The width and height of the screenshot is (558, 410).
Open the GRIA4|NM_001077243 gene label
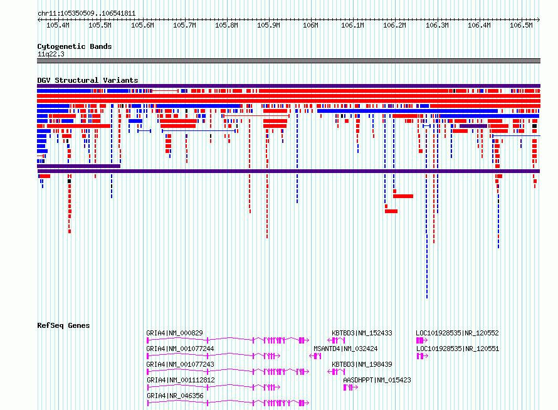click(180, 364)
